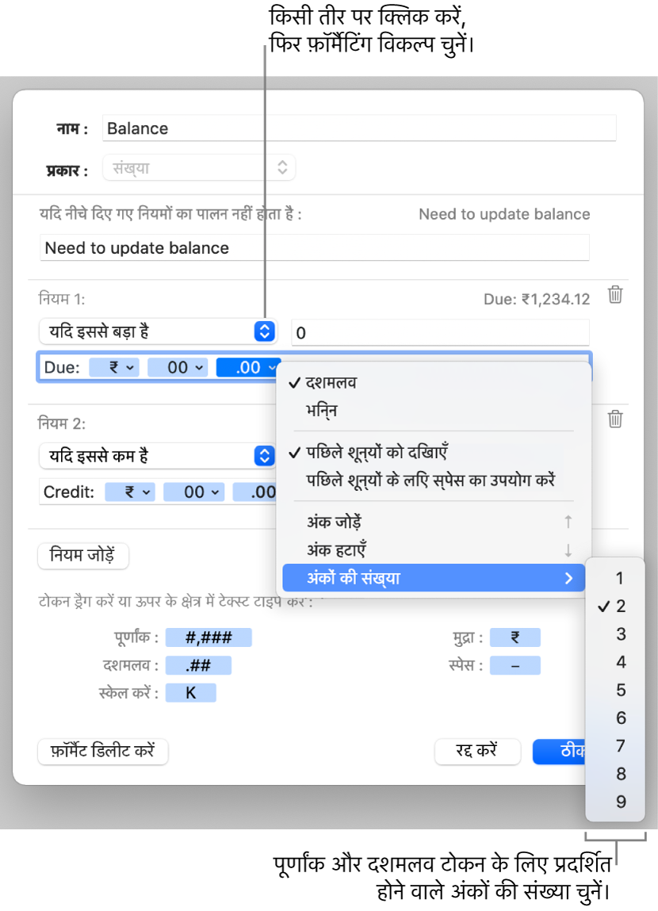
Task: Click the 'Need to update balance' text field
Action: 314,247
